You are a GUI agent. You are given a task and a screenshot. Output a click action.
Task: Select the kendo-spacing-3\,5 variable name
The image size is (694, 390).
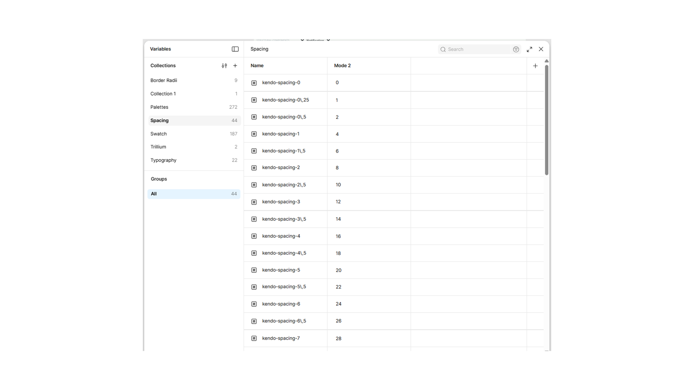coord(284,219)
